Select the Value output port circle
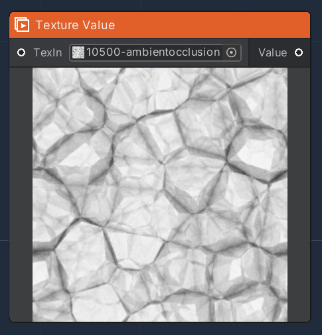322x335 pixels. [x=299, y=52]
